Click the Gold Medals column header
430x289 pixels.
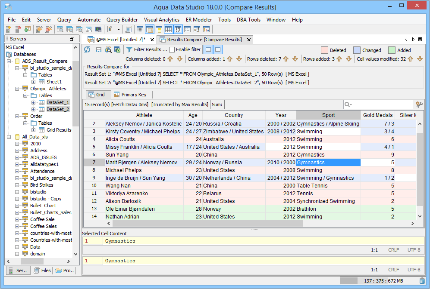click(x=378, y=115)
